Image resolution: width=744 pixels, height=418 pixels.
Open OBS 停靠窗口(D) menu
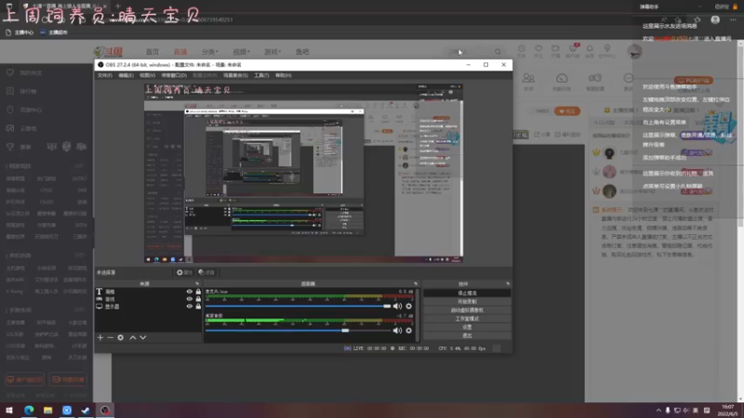point(174,75)
